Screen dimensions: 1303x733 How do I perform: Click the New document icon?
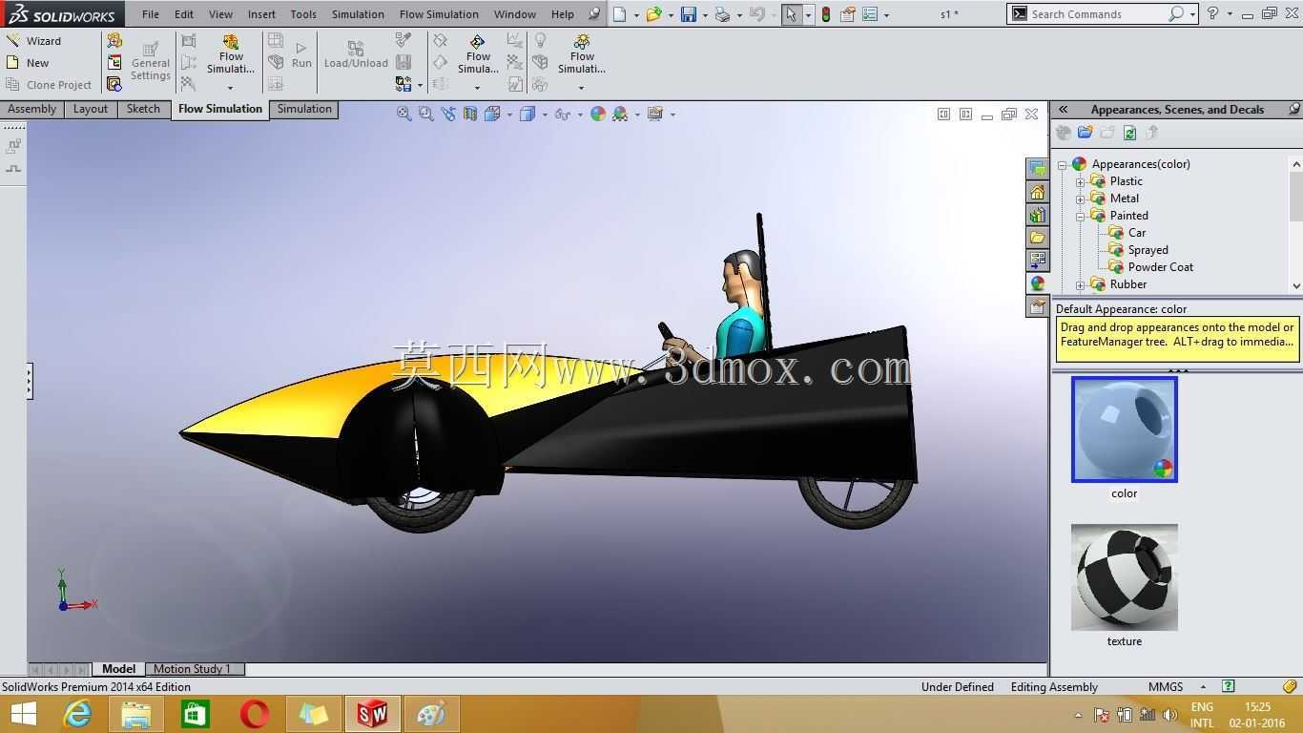click(620, 14)
